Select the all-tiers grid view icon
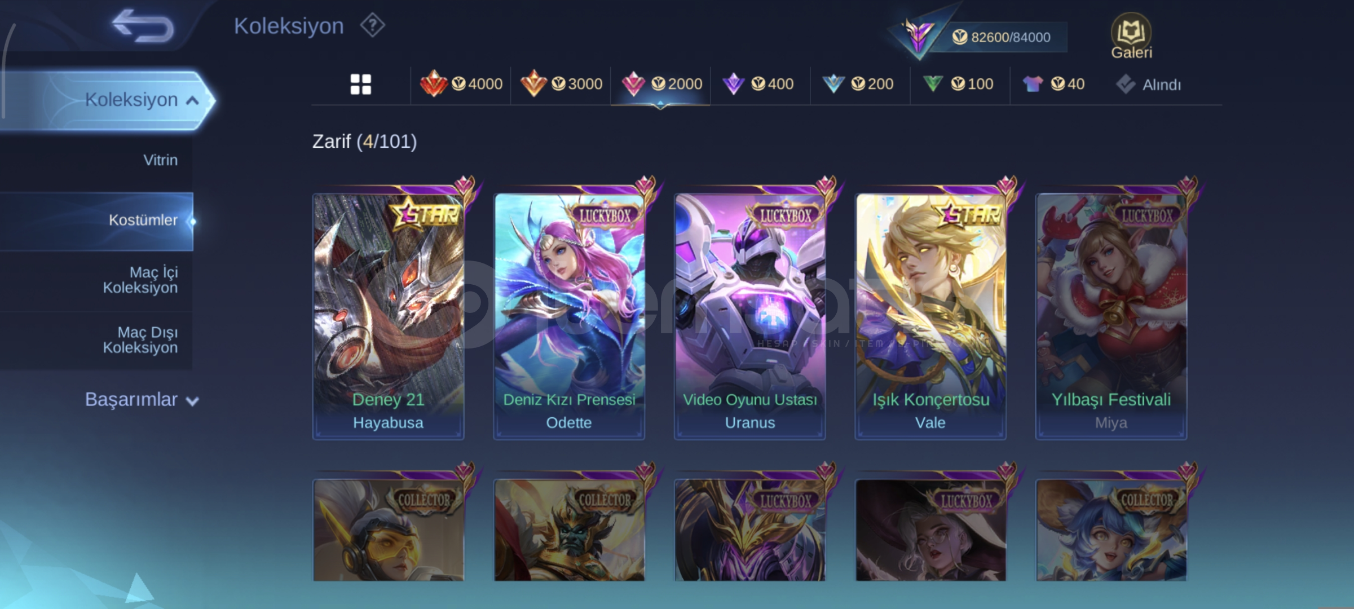The height and width of the screenshot is (609, 1354). pyautogui.click(x=361, y=85)
